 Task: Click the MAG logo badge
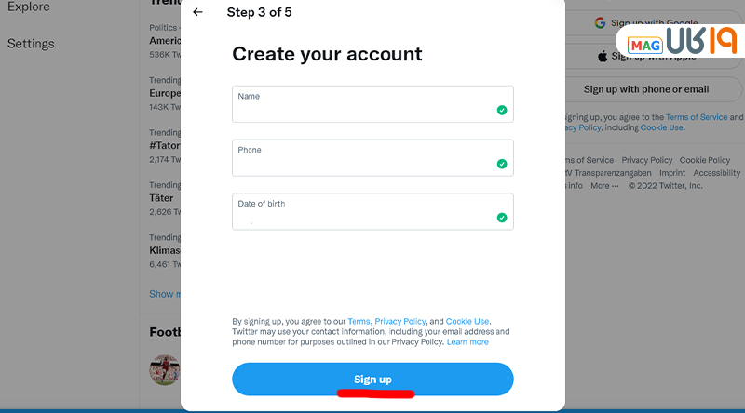pos(644,46)
